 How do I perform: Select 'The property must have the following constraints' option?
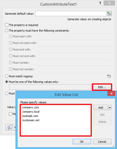[x=7, y=31]
